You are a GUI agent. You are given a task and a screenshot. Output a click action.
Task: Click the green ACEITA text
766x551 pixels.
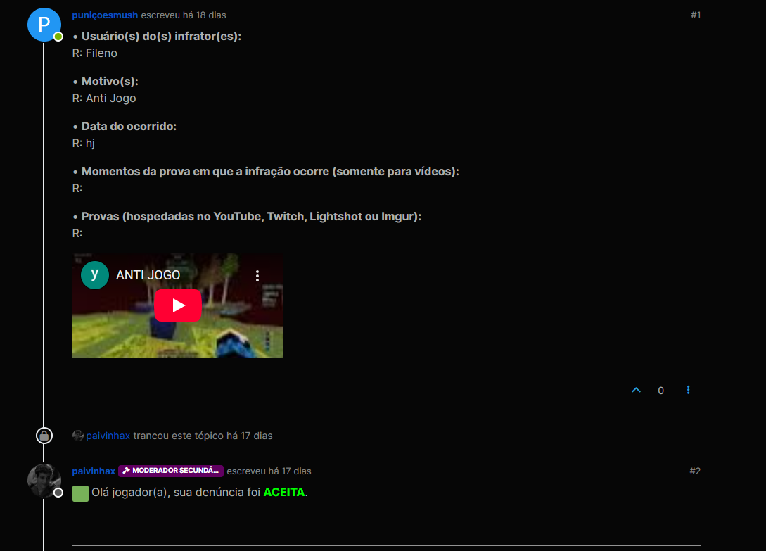(284, 493)
